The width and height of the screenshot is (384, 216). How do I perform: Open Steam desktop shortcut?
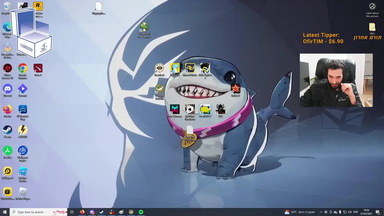[7, 132]
